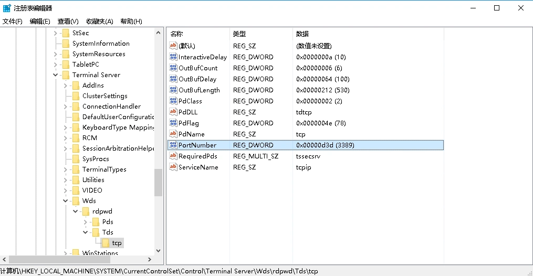Viewport: 533px width, 276px height.
Task: Click the RCM folder icon
Action: tap(76, 138)
